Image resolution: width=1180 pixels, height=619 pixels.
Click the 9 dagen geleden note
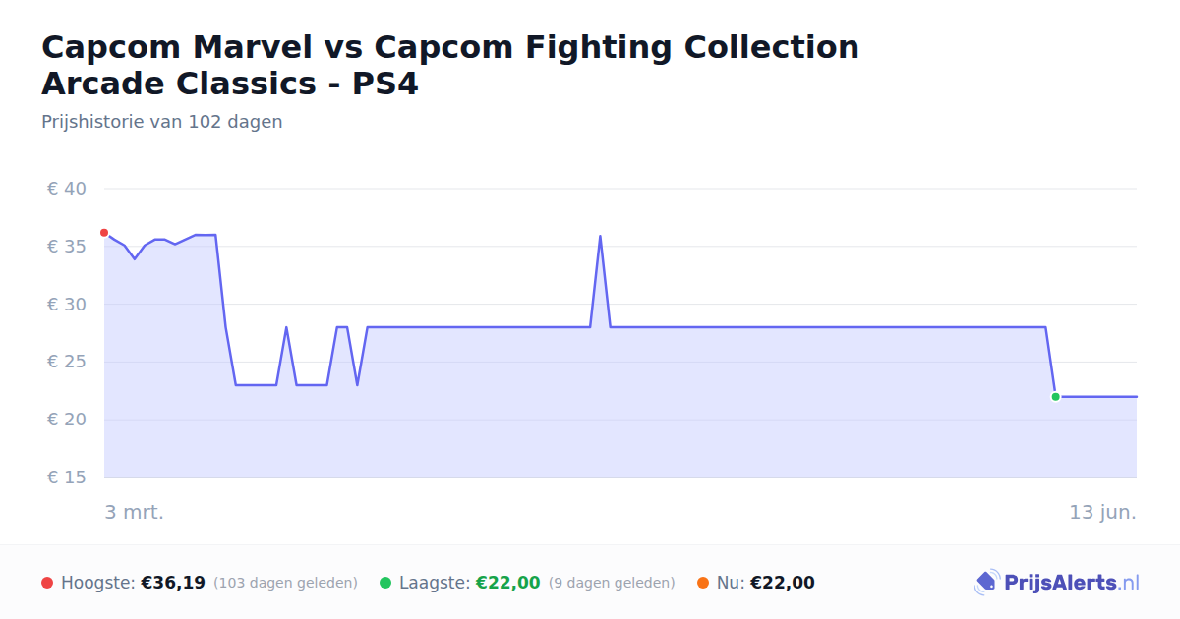point(612,583)
